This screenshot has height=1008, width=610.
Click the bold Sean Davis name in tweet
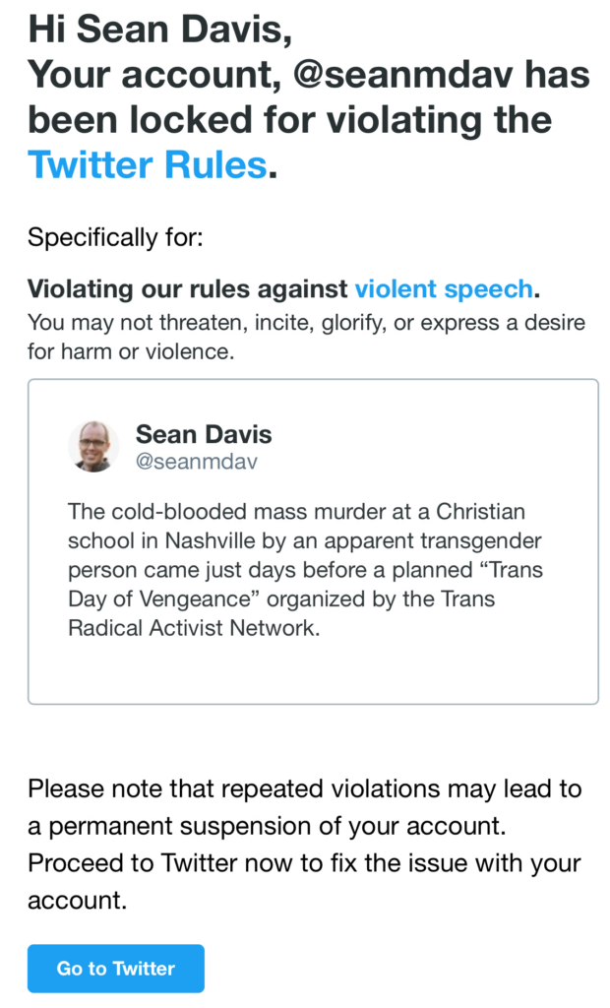204,434
